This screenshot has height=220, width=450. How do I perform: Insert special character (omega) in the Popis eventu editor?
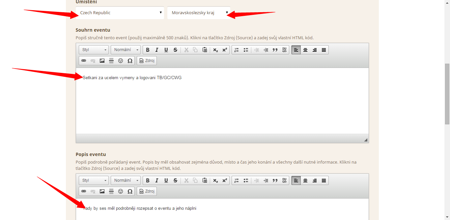coord(130,191)
